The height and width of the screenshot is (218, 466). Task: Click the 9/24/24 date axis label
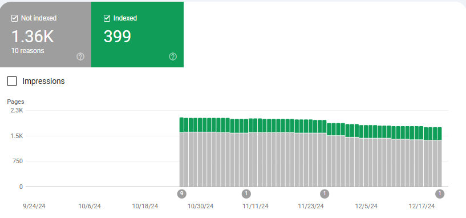(34, 206)
